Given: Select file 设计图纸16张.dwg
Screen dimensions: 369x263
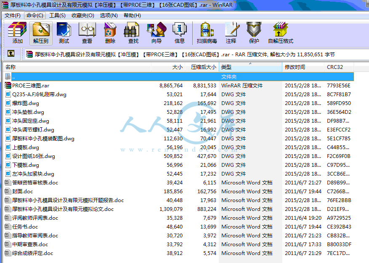Looking at the screenshot, I should (34, 156).
